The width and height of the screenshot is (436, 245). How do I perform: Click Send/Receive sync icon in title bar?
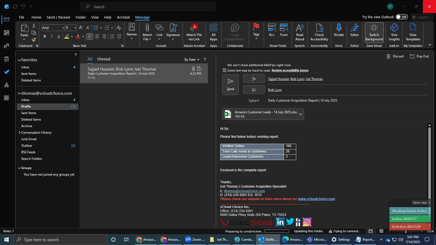15,7
